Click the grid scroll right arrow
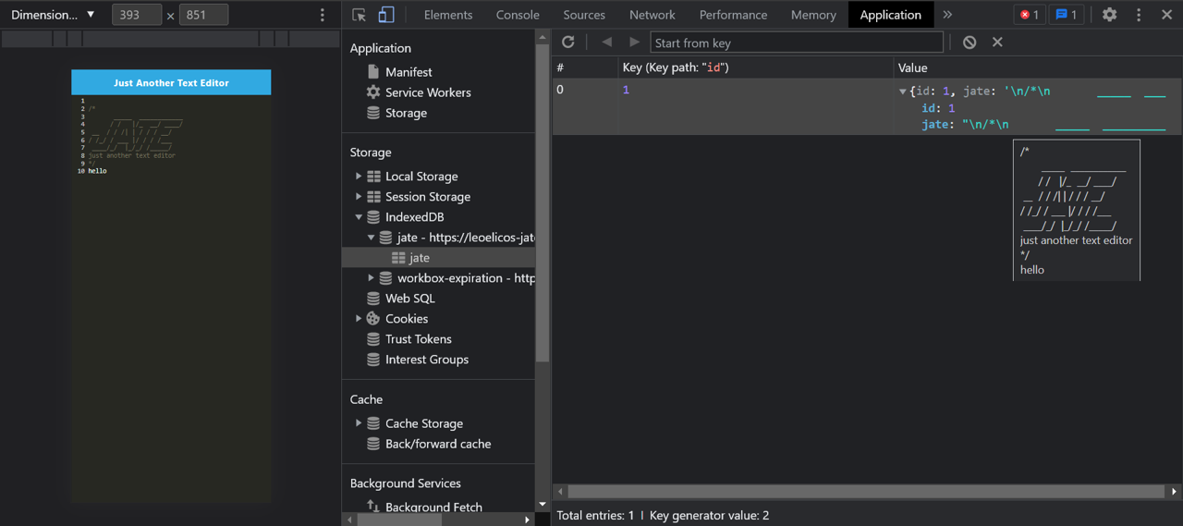 1175,492
